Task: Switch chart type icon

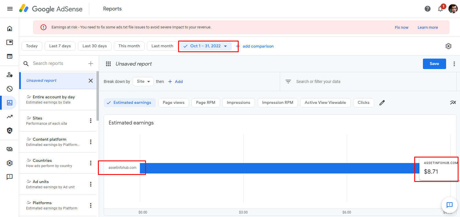Action: point(453,103)
